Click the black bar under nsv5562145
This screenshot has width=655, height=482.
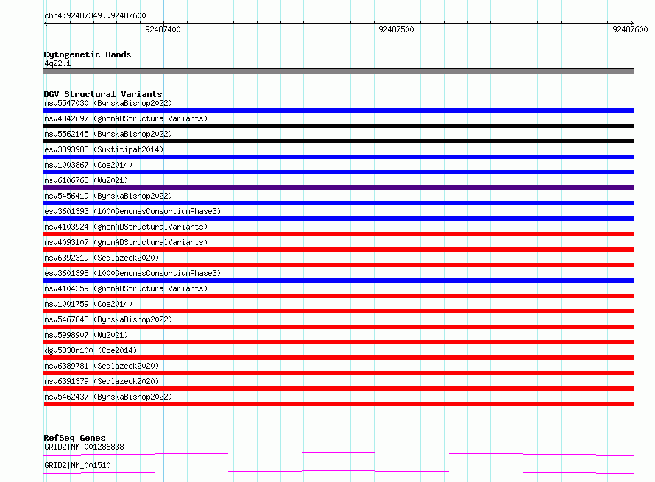(x=339, y=141)
